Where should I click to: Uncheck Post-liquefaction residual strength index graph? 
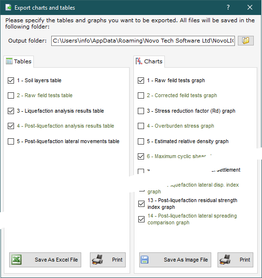[141, 204]
